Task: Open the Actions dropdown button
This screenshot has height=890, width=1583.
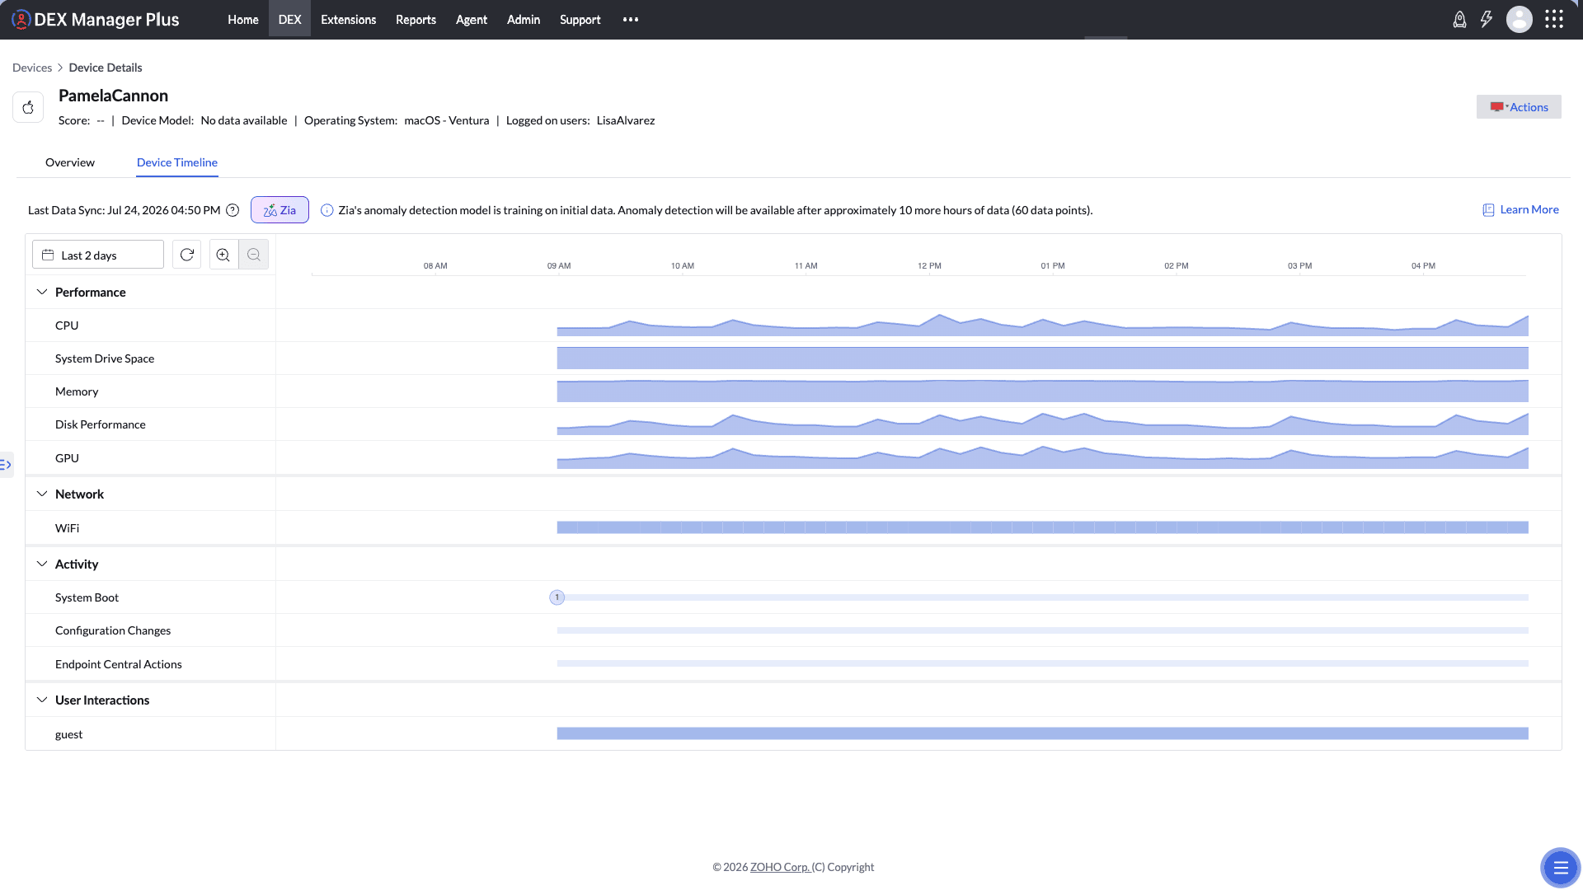Action: coord(1519,107)
